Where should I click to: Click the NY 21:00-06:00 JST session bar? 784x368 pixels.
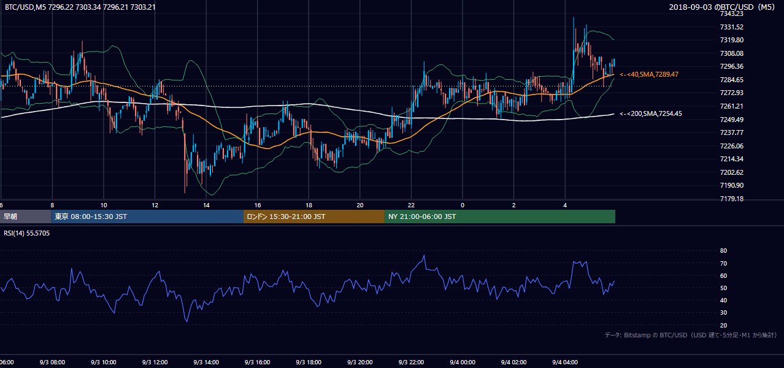pyautogui.click(x=500, y=217)
